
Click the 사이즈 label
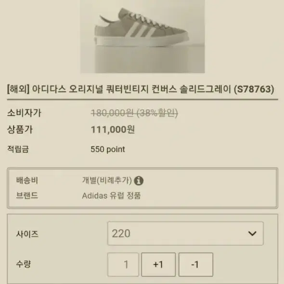27,234
